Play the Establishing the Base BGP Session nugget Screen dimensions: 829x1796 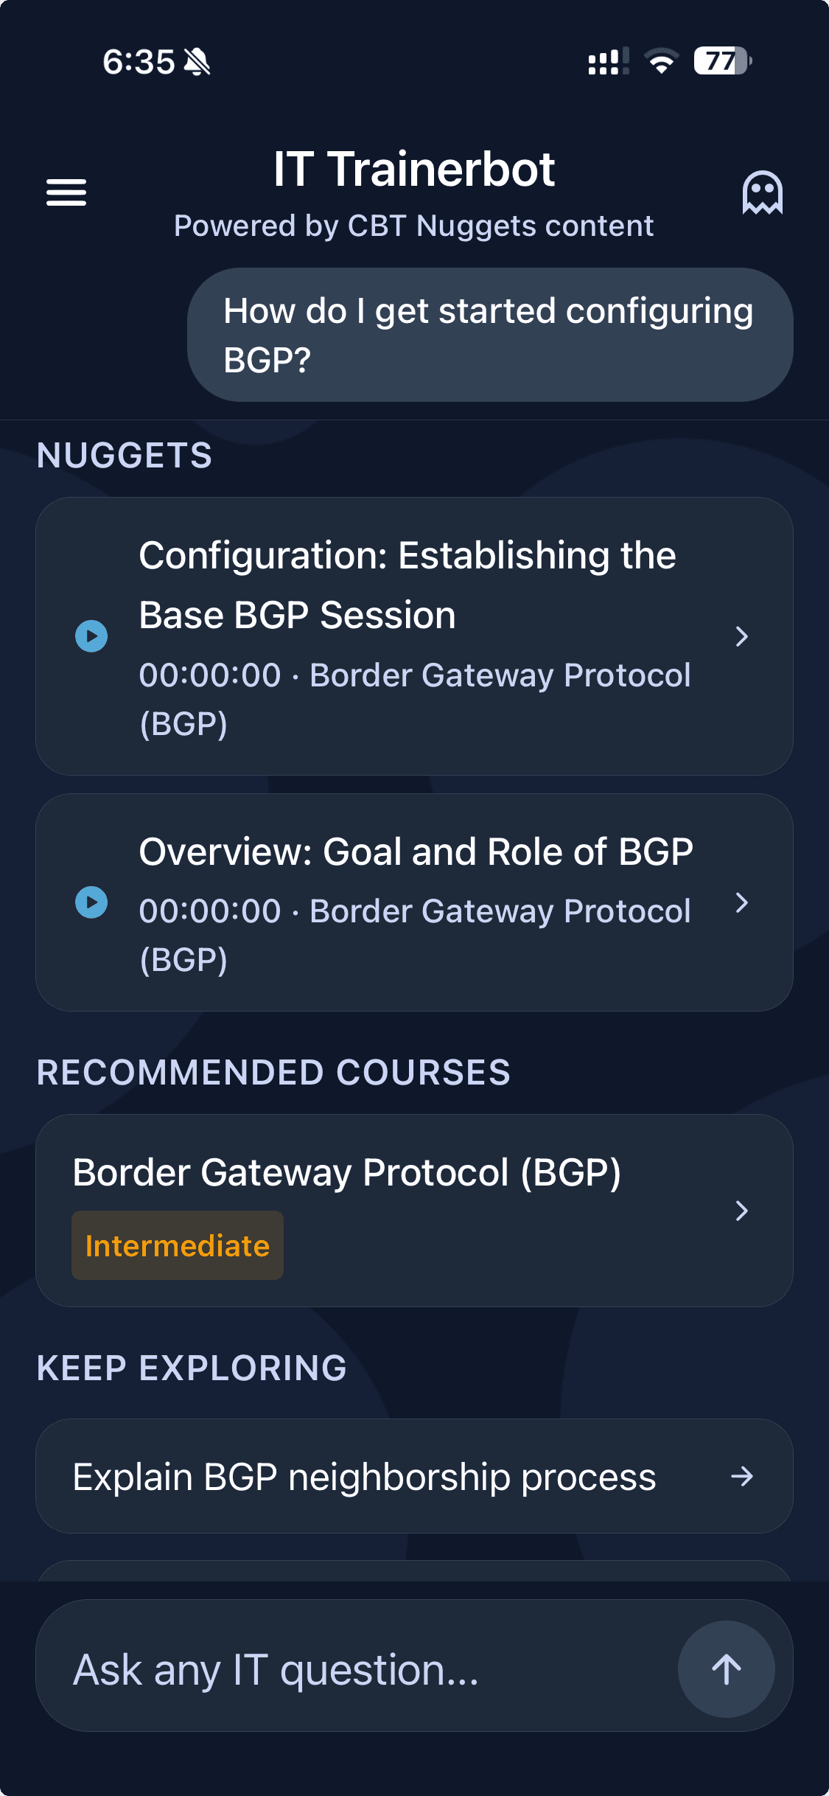tap(91, 636)
